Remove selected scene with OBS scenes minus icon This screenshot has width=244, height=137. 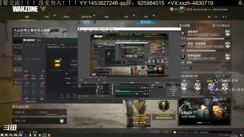tap(82, 96)
